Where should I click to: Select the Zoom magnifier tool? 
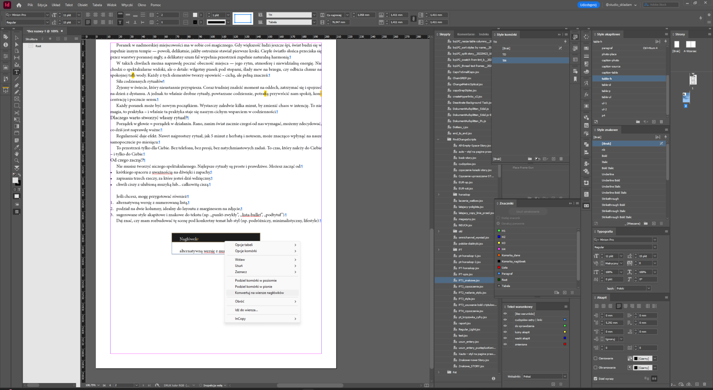coord(16,161)
